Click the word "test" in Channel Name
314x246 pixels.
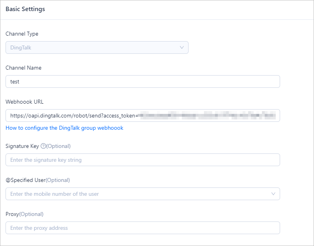pyautogui.click(x=15, y=81)
